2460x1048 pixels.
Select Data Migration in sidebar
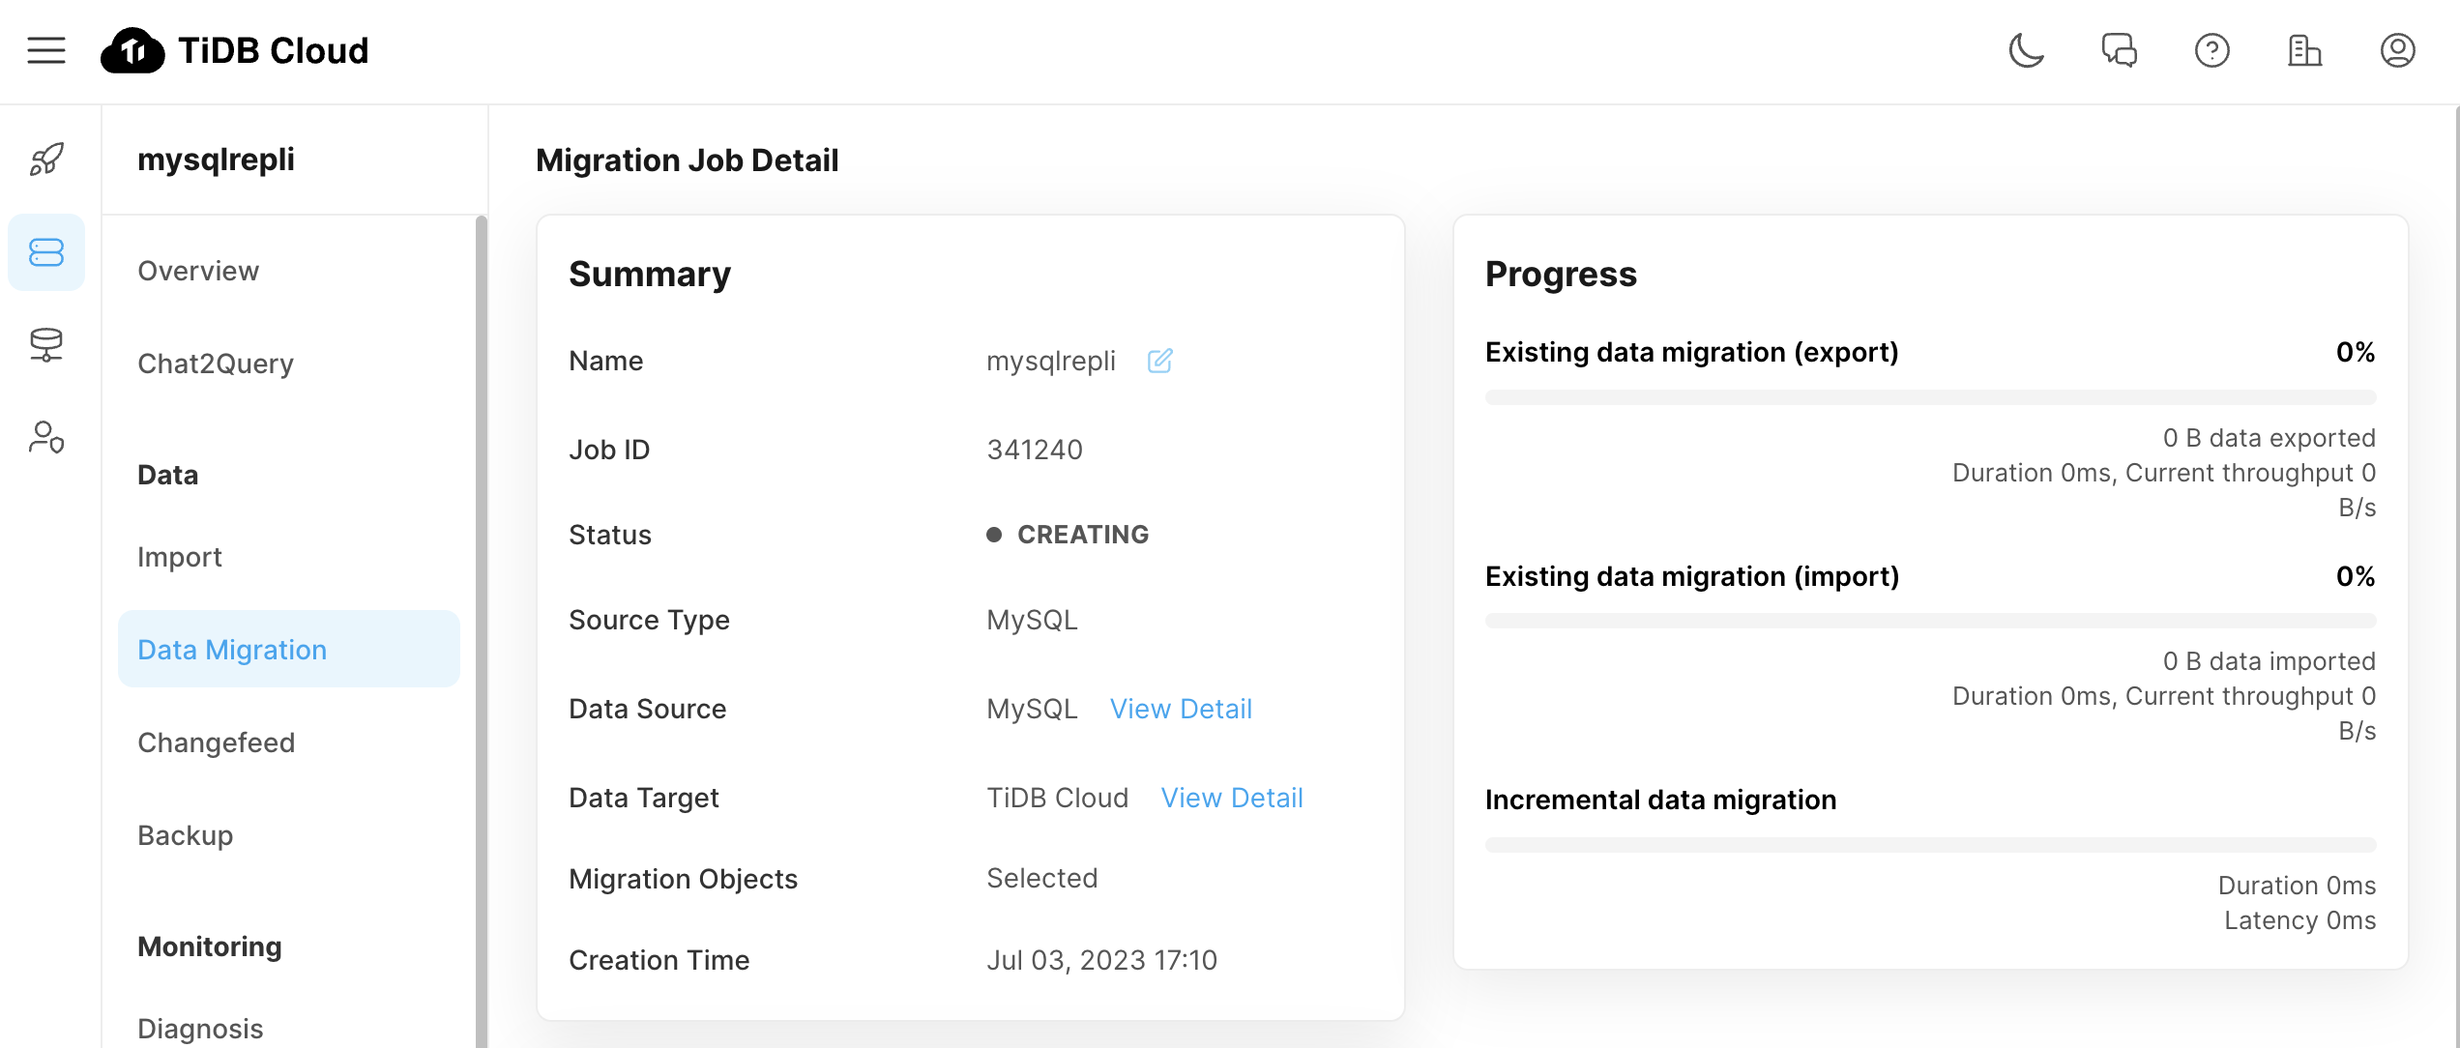coord(289,650)
